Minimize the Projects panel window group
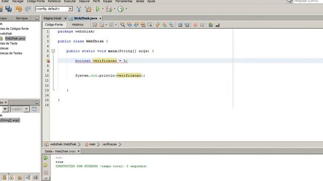The image size is (323, 181). coord(37,18)
